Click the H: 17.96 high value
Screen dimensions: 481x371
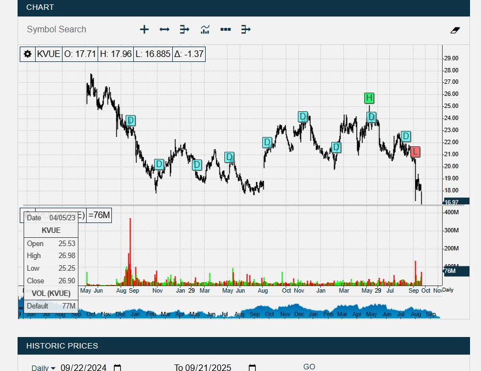[x=116, y=54]
